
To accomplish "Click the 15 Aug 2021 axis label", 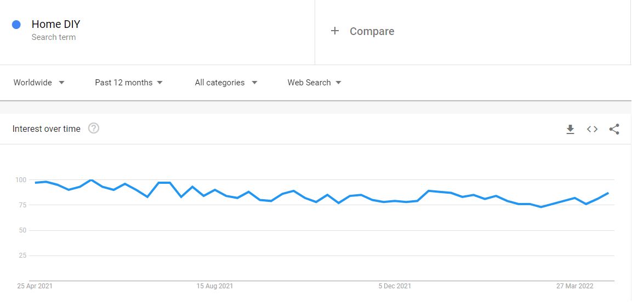I will pos(215,286).
